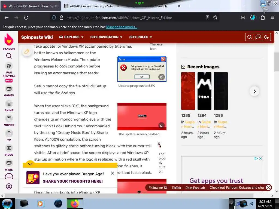Enlarge the update screen payload image
This screenshot has width=279, height=209.
[x=161, y=125]
